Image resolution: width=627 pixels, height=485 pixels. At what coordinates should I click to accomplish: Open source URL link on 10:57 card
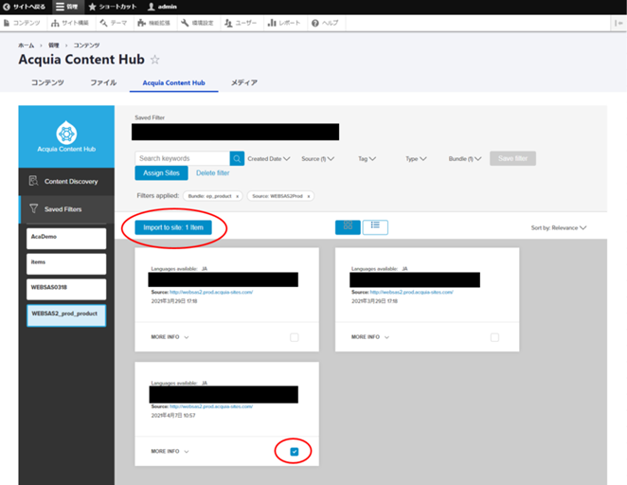(x=211, y=406)
